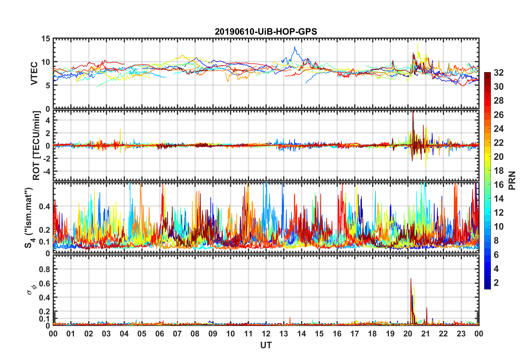The width and height of the screenshot is (532, 361).
Task: Select tick value 5 on VTEC axis
Action: coord(48,85)
